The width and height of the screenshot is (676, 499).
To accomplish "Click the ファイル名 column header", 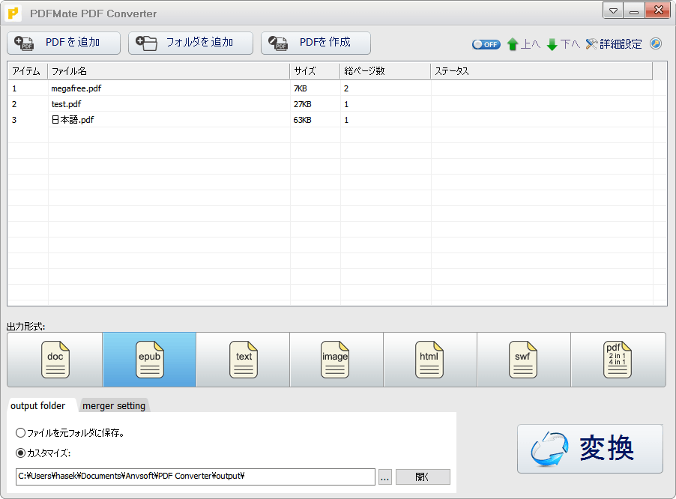I will click(169, 71).
